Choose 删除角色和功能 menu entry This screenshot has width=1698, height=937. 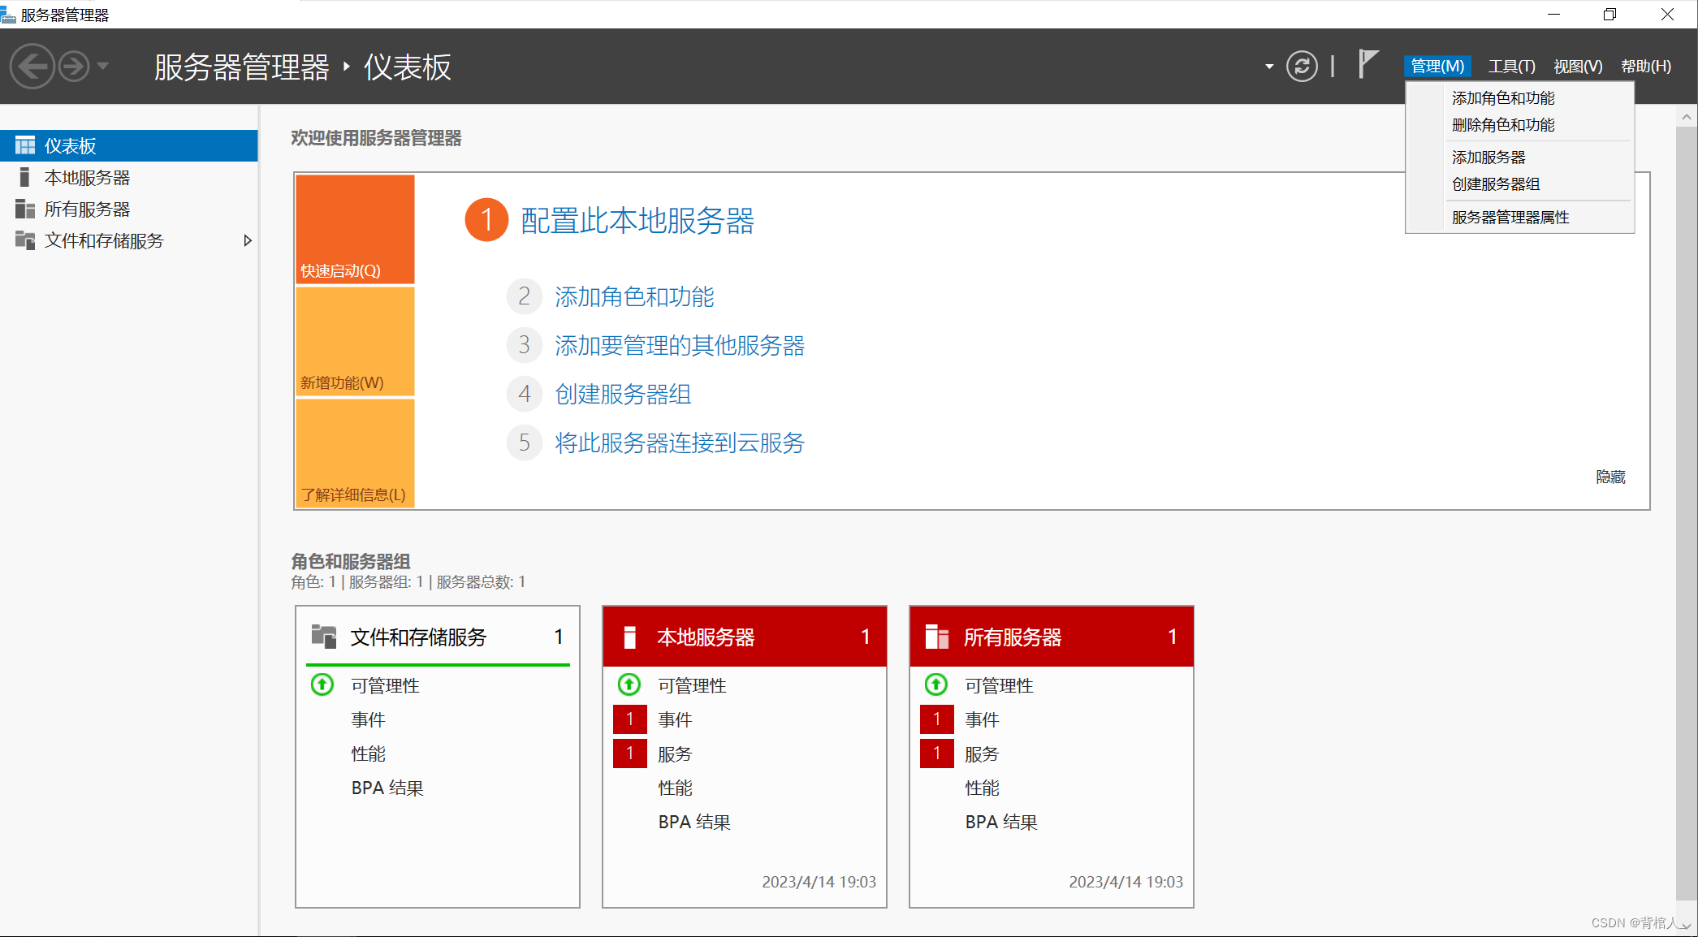[1519, 125]
